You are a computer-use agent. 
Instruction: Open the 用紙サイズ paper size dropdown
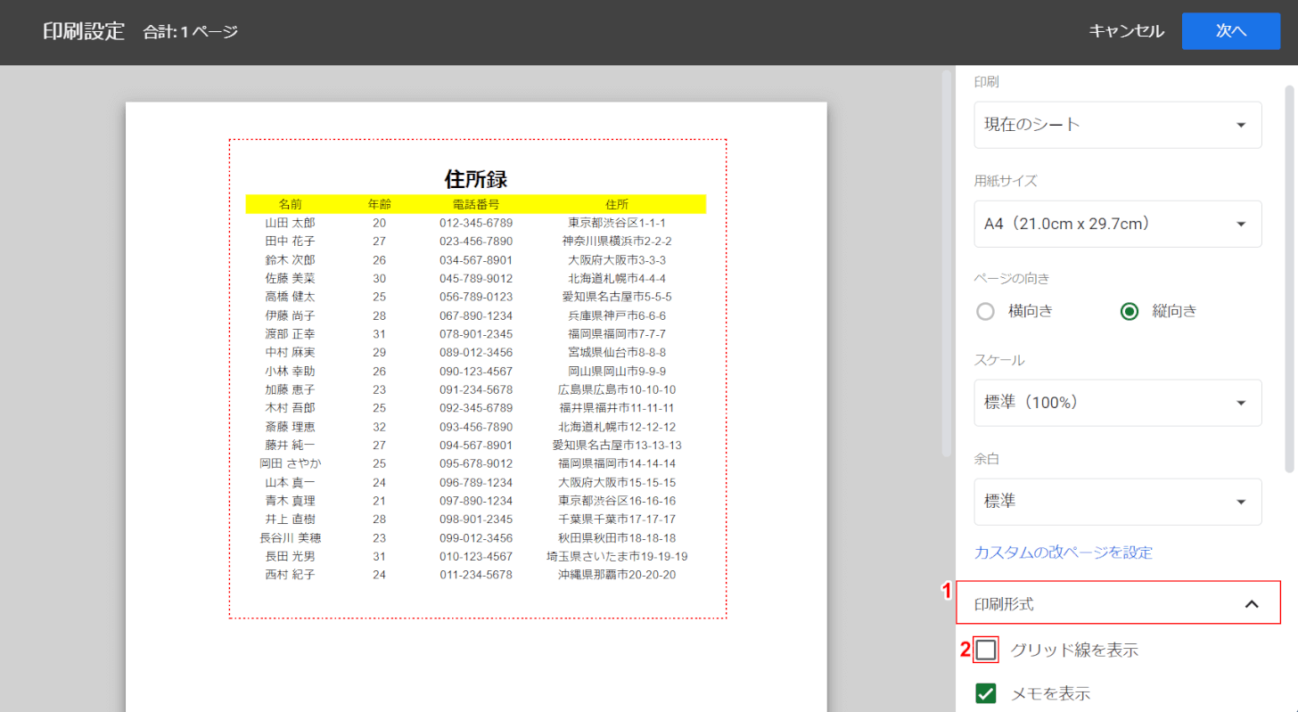pyautogui.click(x=1117, y=224)
